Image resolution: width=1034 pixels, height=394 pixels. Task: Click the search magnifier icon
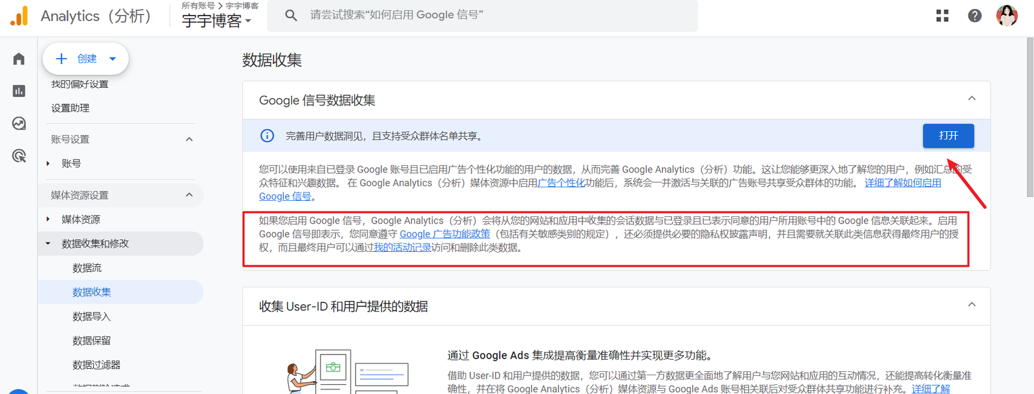291,15
